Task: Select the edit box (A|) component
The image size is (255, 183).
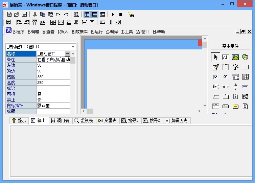Action: pyautogui.click(x=225, y=57)
